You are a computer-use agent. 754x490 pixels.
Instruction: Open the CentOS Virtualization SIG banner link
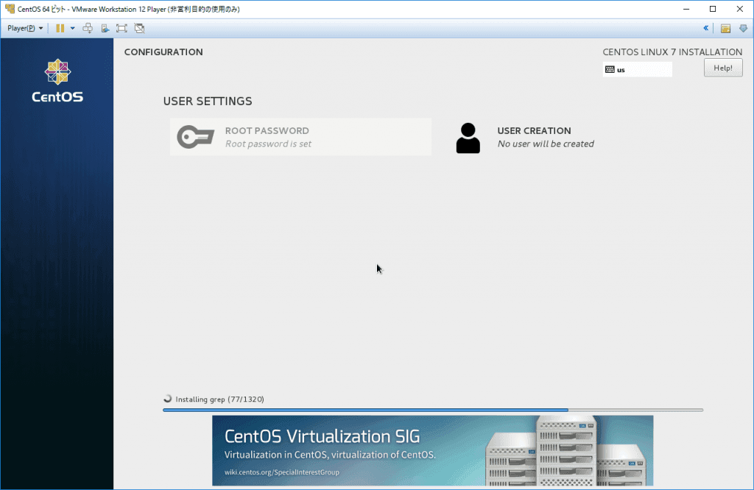click(433, 450)
